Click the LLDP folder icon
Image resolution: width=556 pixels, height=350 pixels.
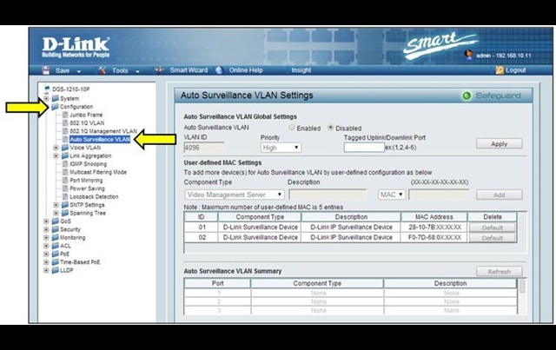tap(56, 270)
